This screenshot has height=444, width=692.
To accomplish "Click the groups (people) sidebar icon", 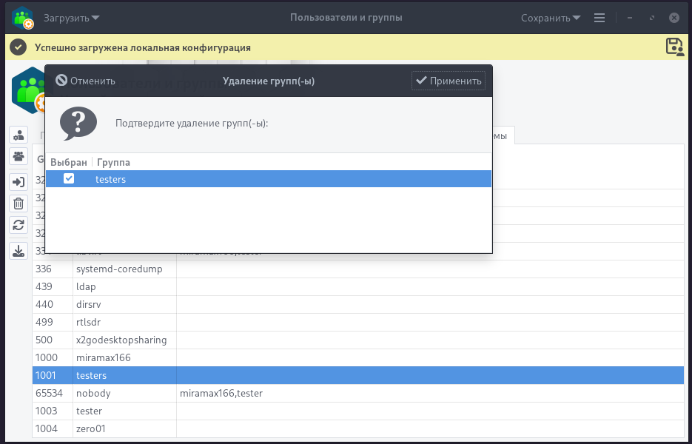I will click(x=19, y=156).
